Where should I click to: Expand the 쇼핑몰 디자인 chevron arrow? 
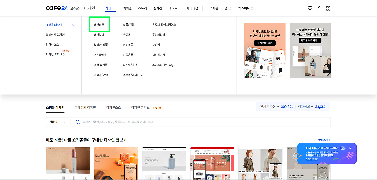pyautogui.click(x=73, y=25)
